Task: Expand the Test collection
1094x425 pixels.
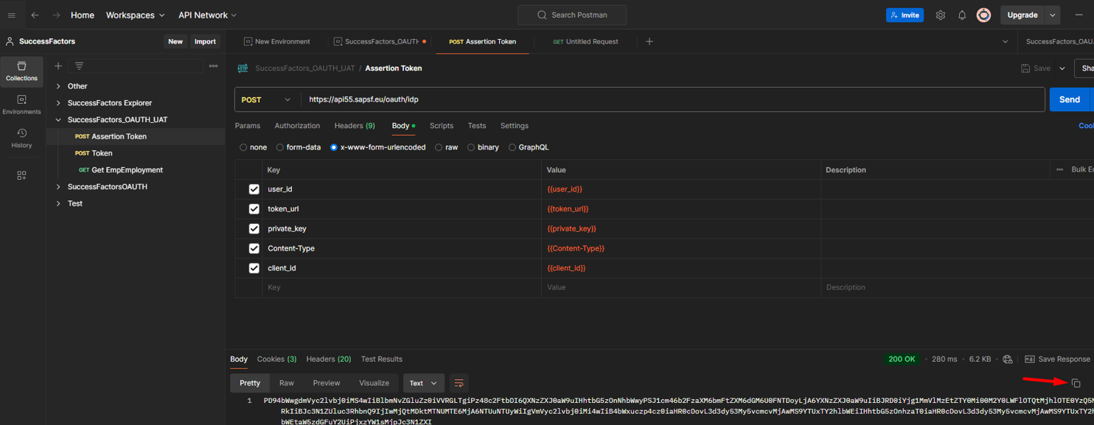Action: (x=58, y=204)
